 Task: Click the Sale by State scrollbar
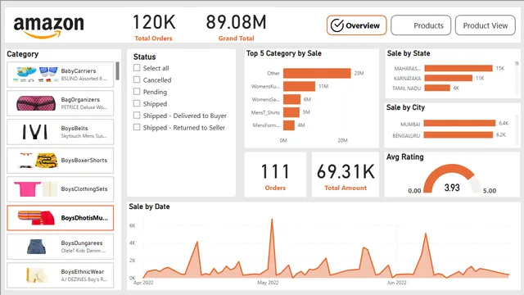[x=517, y=63]
